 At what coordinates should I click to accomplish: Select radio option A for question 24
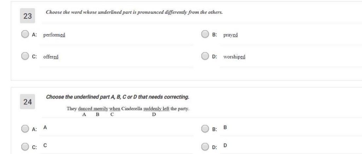coord(25,129)
